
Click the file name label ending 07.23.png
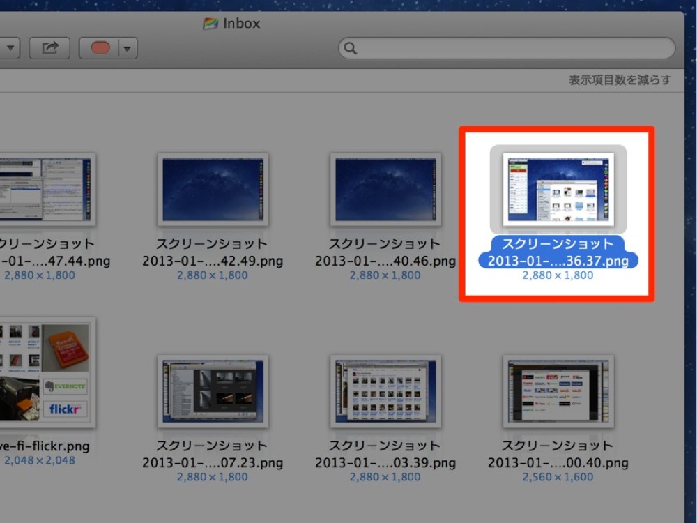click(x=213, y=454)
